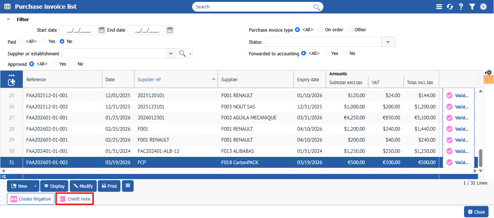Click the supplier search magnifier icon
This screenshot has height=218, width=494.
coord(181,53)
